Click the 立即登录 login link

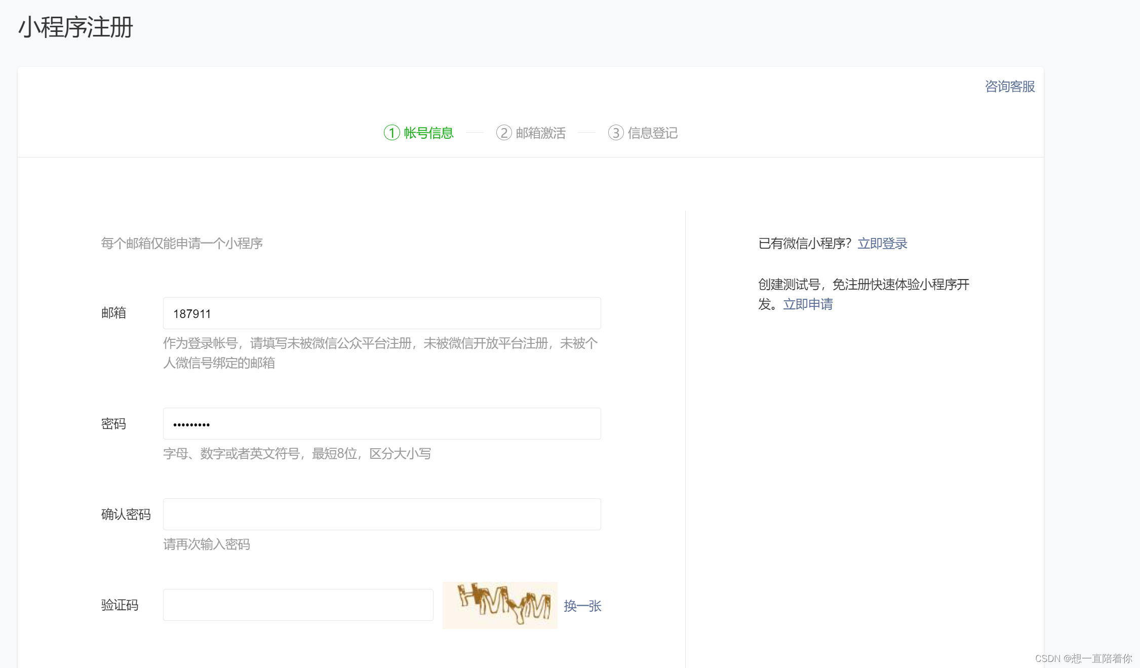[882, 244]
